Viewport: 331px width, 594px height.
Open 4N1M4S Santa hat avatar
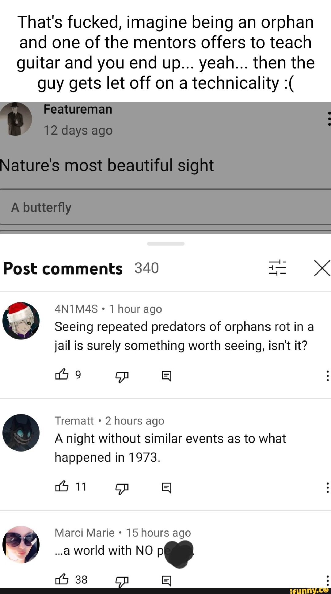point(21,320)
